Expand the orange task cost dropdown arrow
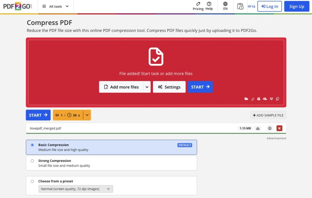312x198 pixels. click(87, 115)
